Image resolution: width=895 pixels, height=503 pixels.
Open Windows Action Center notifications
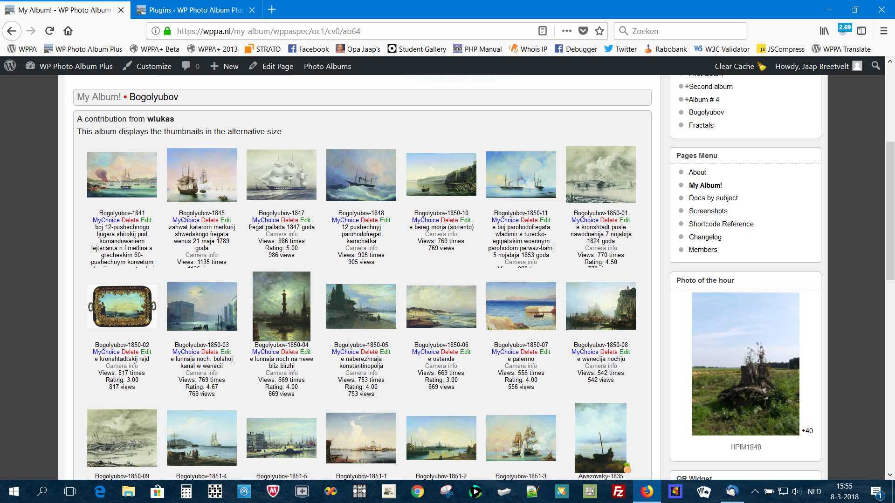coord(876,491)
